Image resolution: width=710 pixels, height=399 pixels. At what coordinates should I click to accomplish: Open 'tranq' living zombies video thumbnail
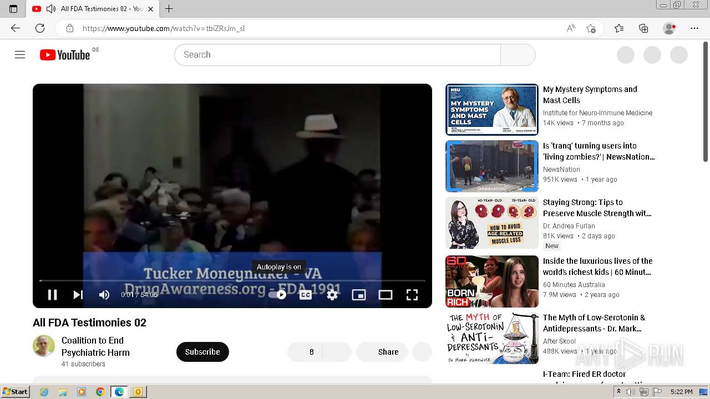click(492, 166)
